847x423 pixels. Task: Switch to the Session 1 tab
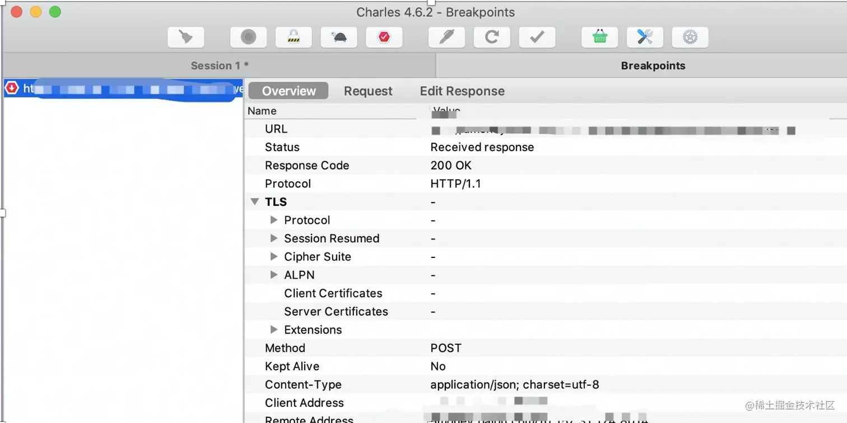pyautogui.click(x=220, y=65)
